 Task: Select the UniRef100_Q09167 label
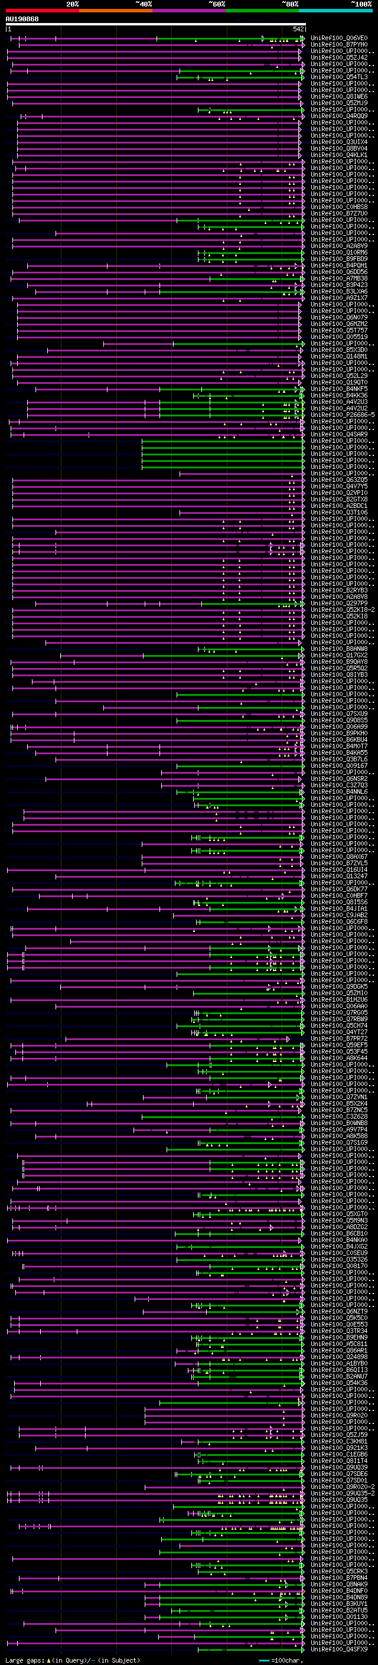click(339, 765)
